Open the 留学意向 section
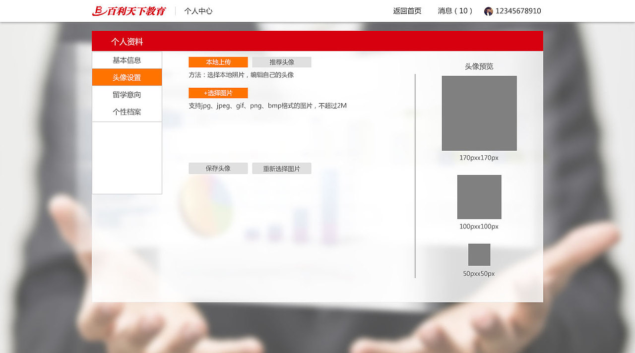This screenshot has height=353, width=635. click(x=127, y=95)
